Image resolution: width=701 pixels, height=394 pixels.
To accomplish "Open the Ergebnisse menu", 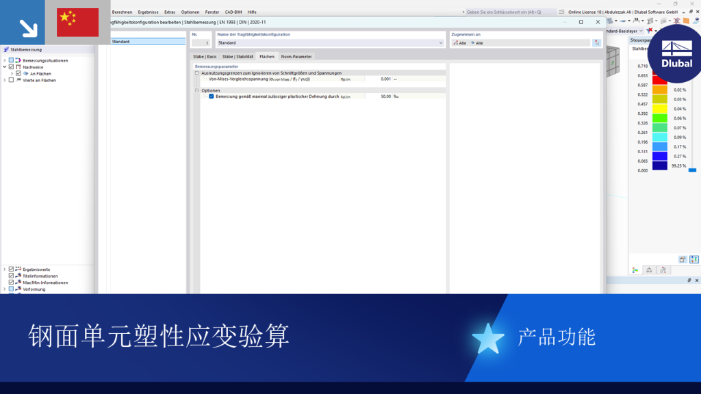I will [x=148, y=12].
